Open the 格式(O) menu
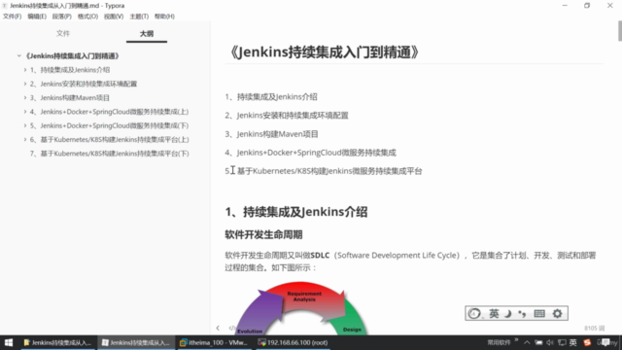 point(87,17)
